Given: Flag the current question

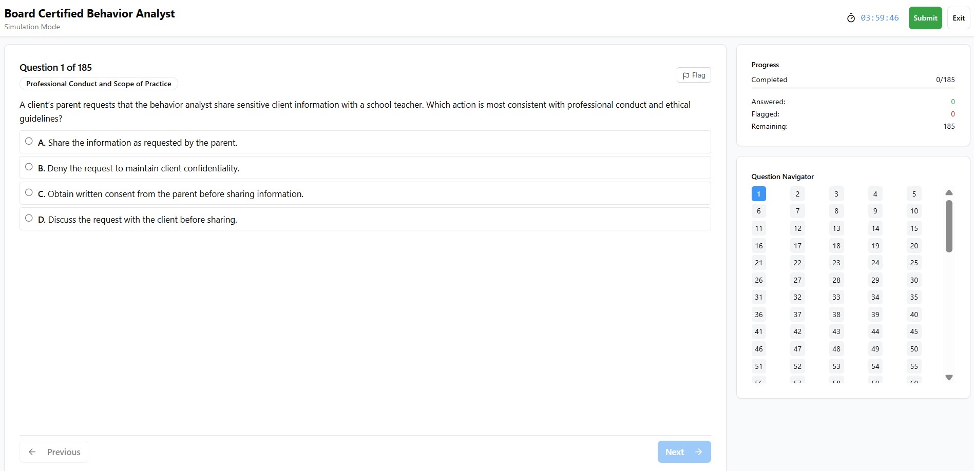Looking at the screenshot, I should (x=693, y=74).
